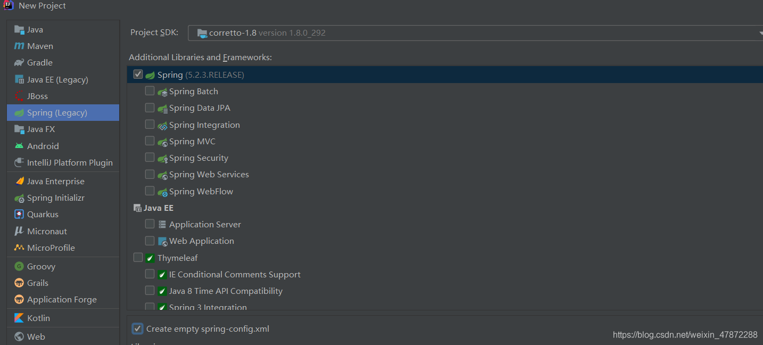Enable the Spring Data JPA checkbox
This screenshot has width=763, height=345.
point(150,108)
